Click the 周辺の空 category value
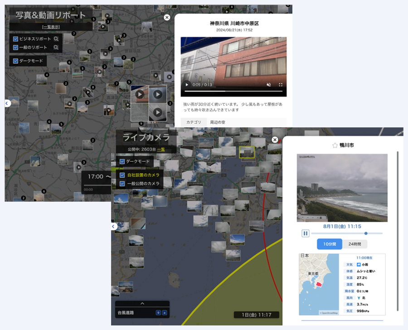 pyautogui.click(x=218, y=122)
